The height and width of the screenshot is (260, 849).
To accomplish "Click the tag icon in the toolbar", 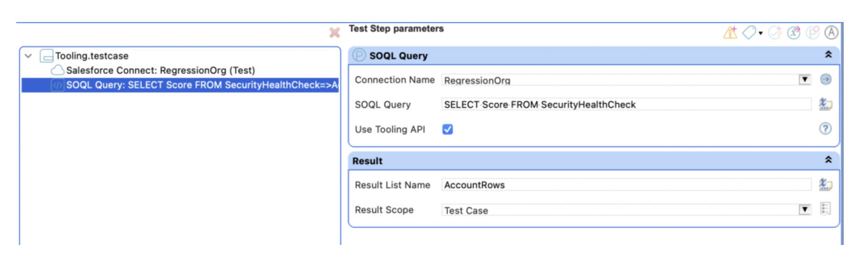I will [748, 33].
